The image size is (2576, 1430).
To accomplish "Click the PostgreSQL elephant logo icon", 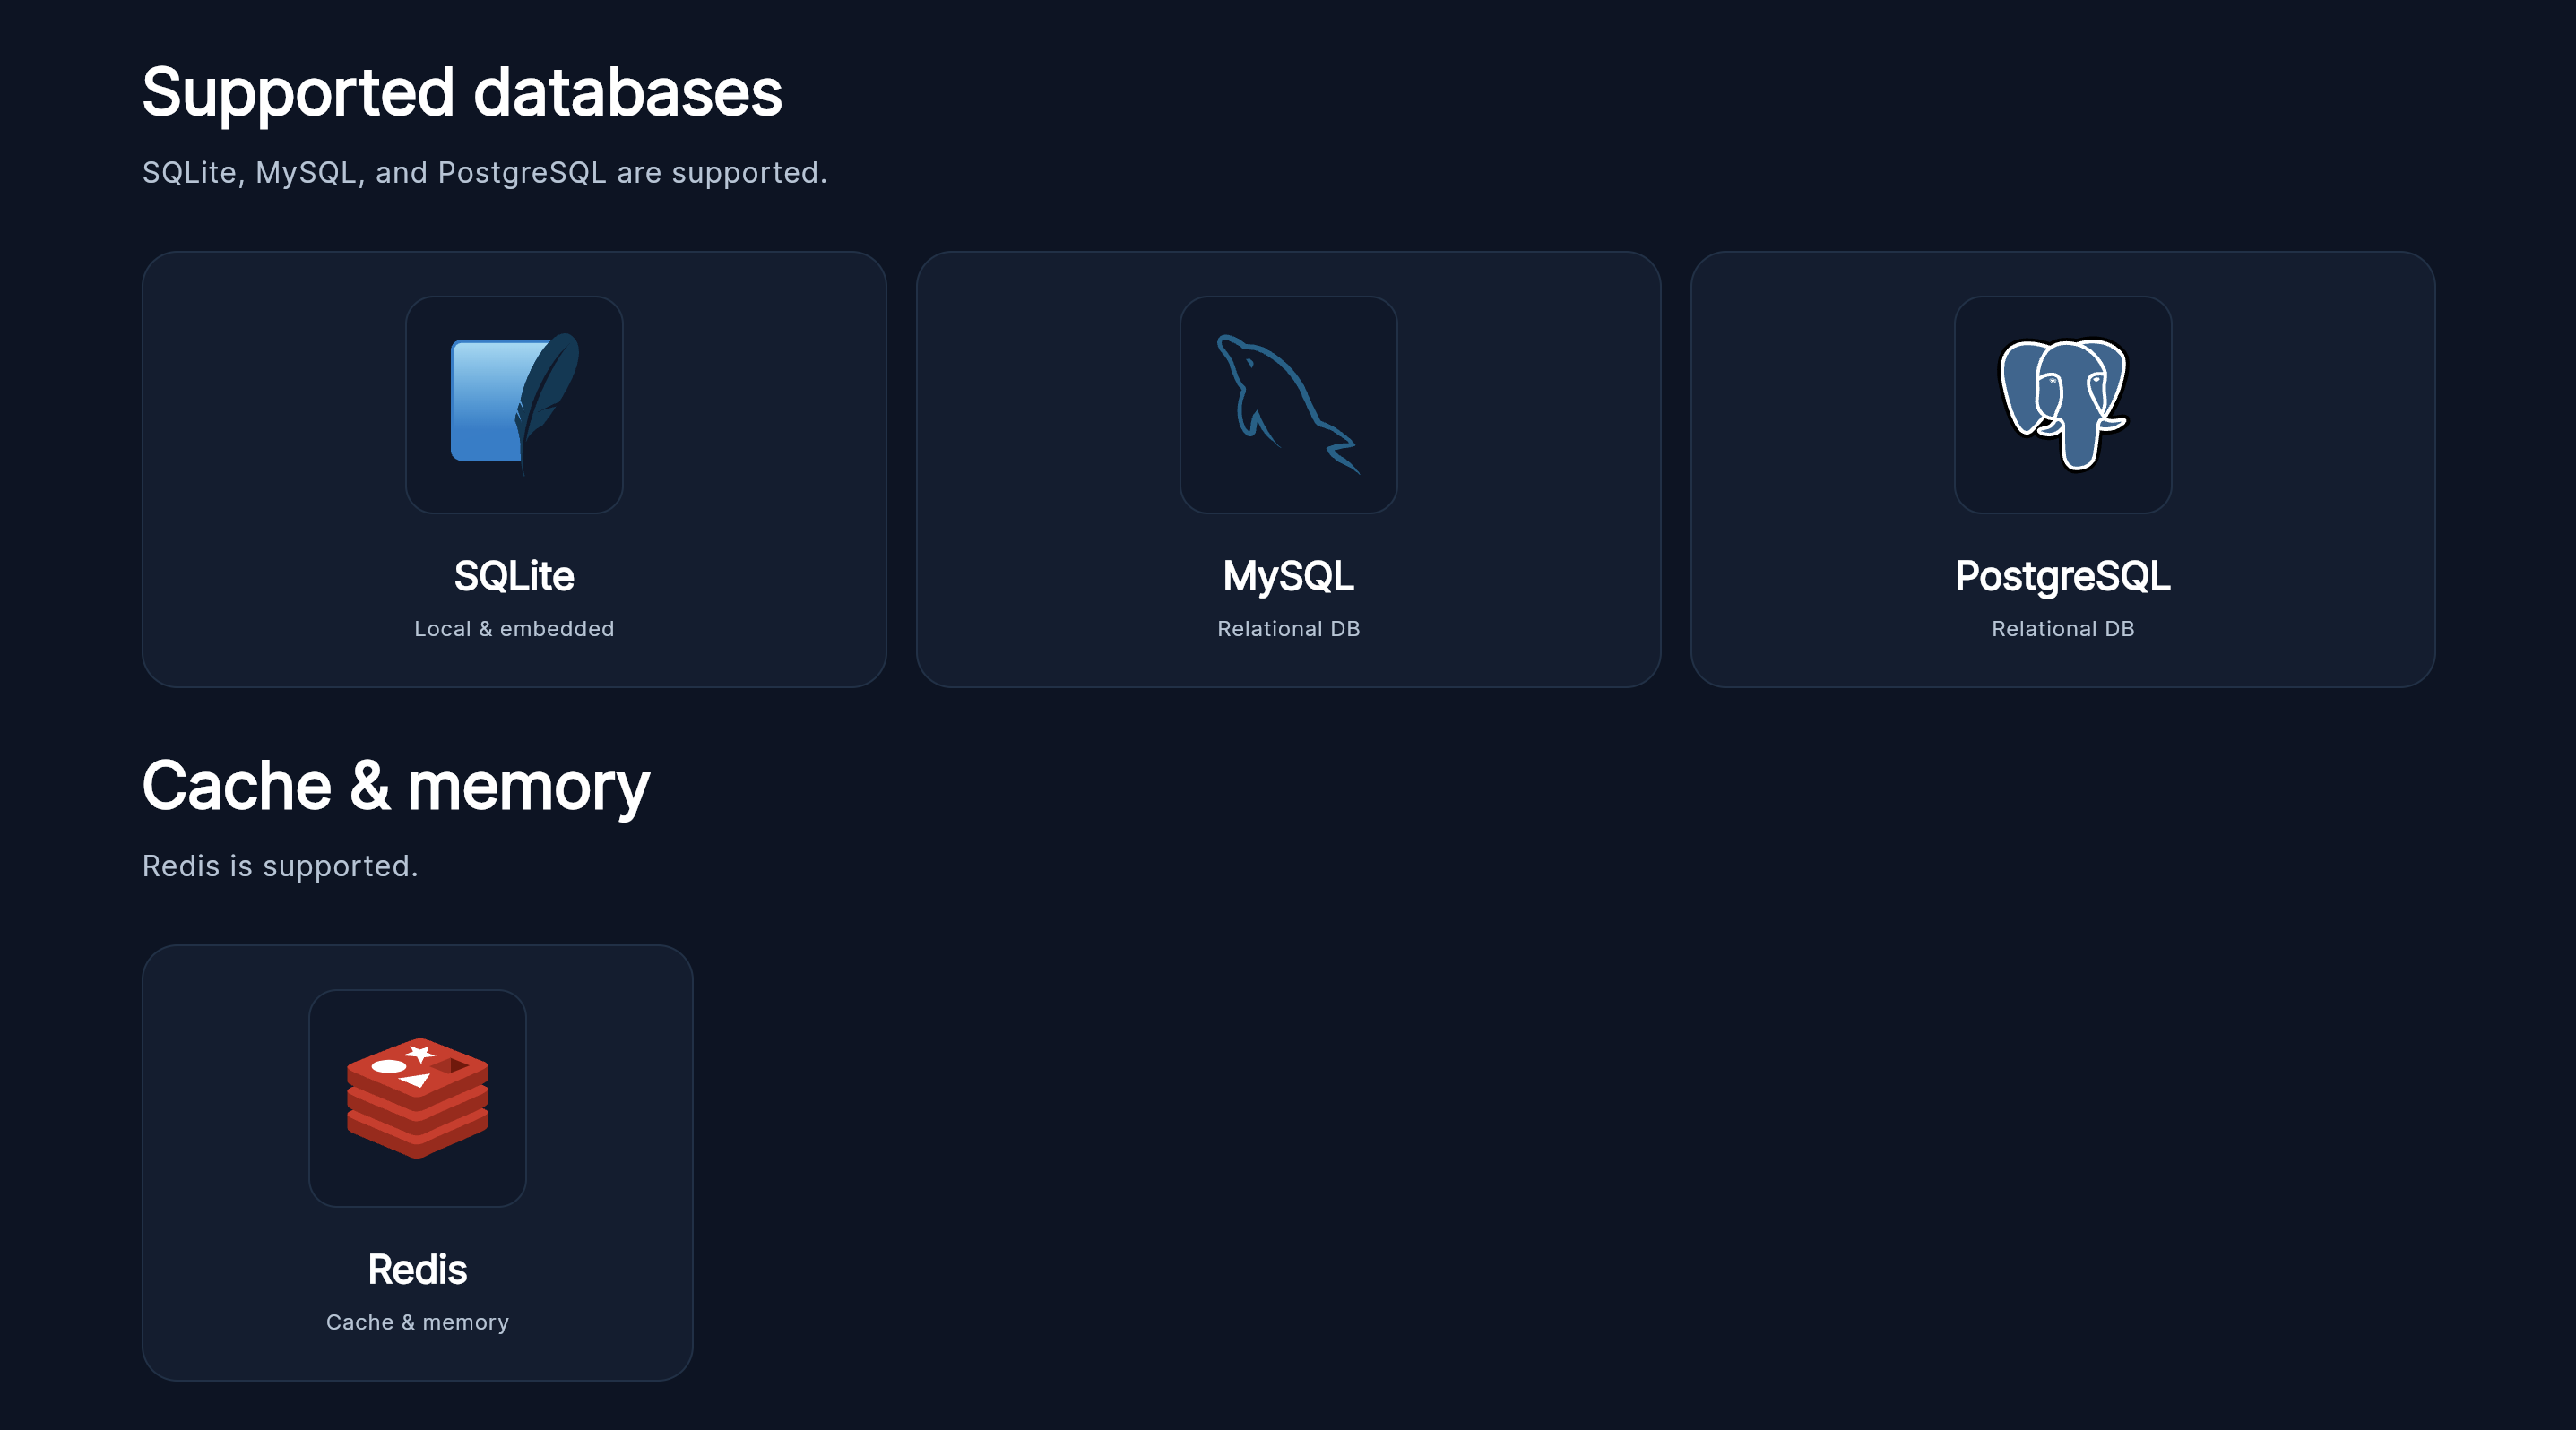I will click(x=2062, y=404).
